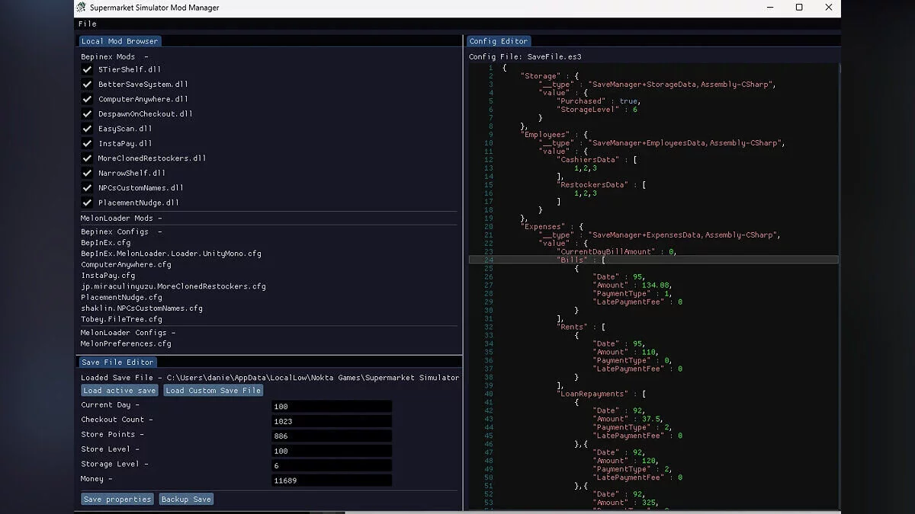915x514 pixels.
Task: Toggle the PlacementNudge.dll mod checkbox
Action: pyautogui.click(x=87, y=203)
